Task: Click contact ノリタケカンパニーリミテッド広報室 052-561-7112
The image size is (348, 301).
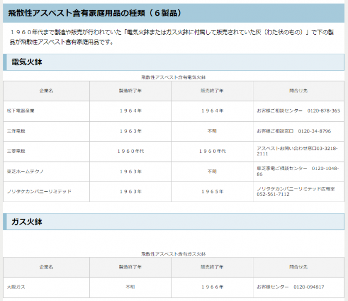Action: point(296,191)
